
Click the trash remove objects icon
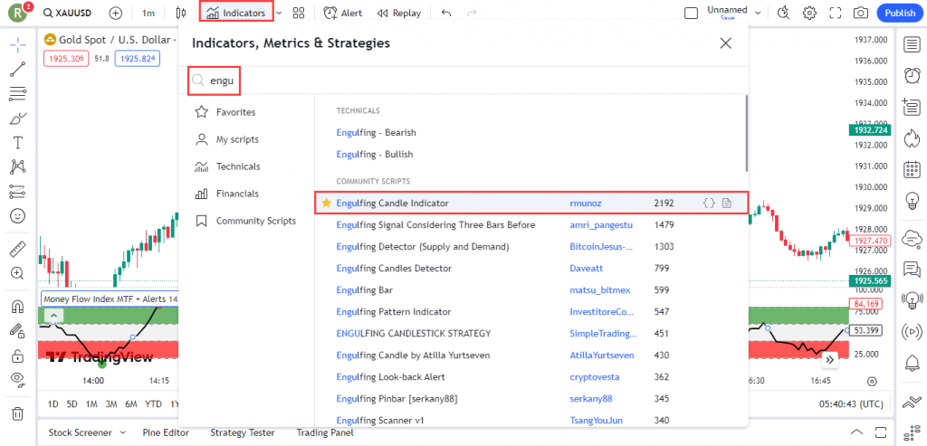click(x=18, y=413)
